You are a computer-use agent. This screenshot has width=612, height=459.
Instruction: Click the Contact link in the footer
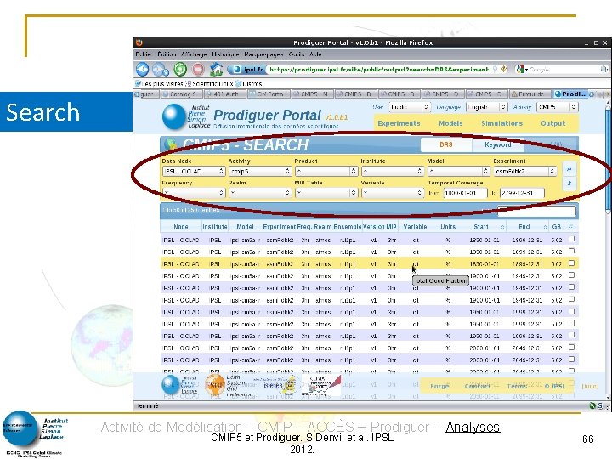coord(478,386)
